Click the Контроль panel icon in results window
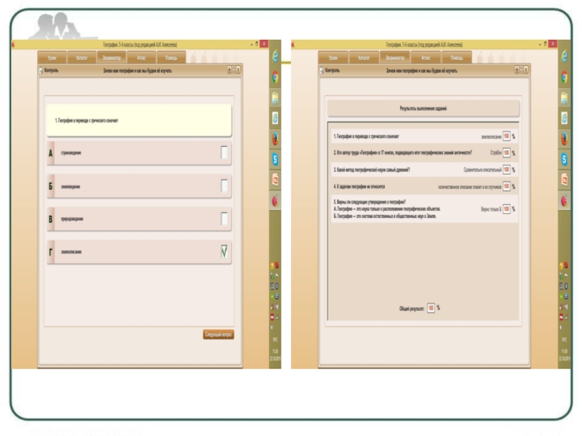This screenshot has height=436, width=582. [x=322, y=70]
